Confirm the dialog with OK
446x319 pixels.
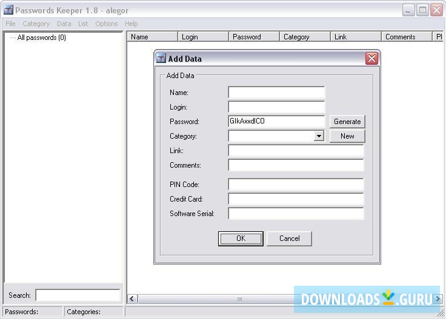click(x=241, y=238)
